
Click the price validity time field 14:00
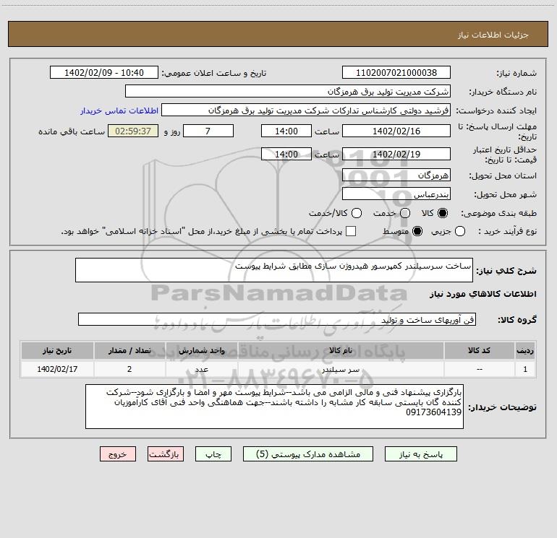286,154
